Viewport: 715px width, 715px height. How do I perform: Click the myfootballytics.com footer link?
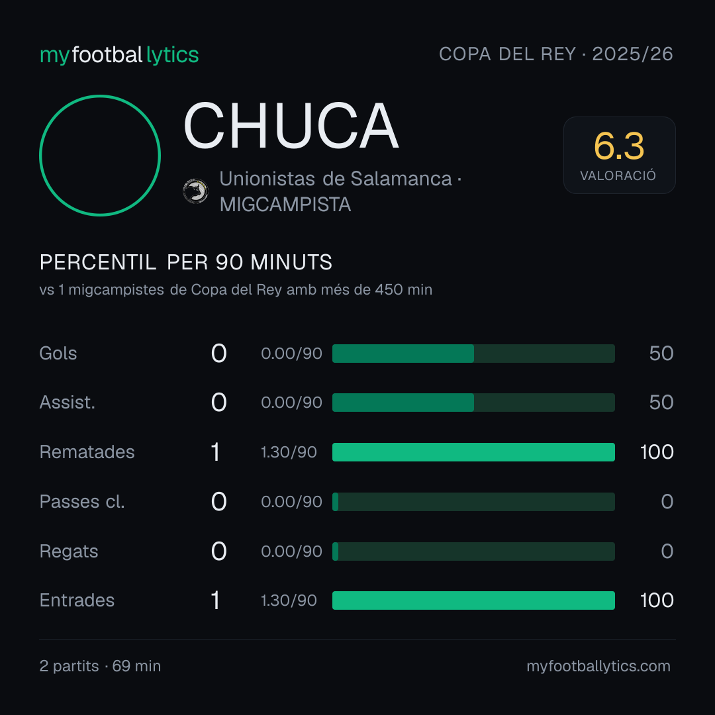(598, 666)
